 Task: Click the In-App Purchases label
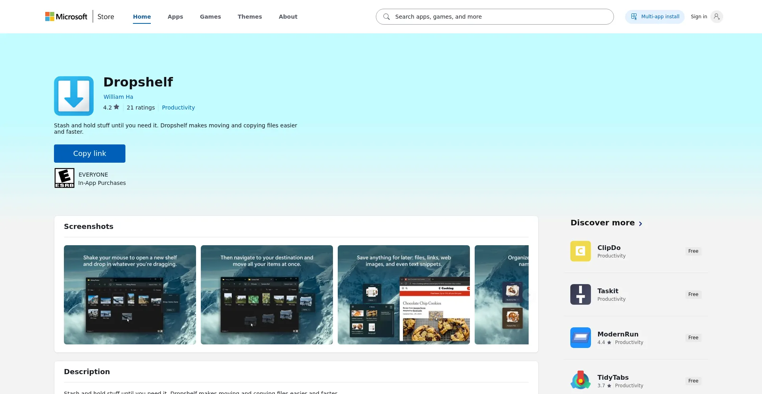(102, 183)
